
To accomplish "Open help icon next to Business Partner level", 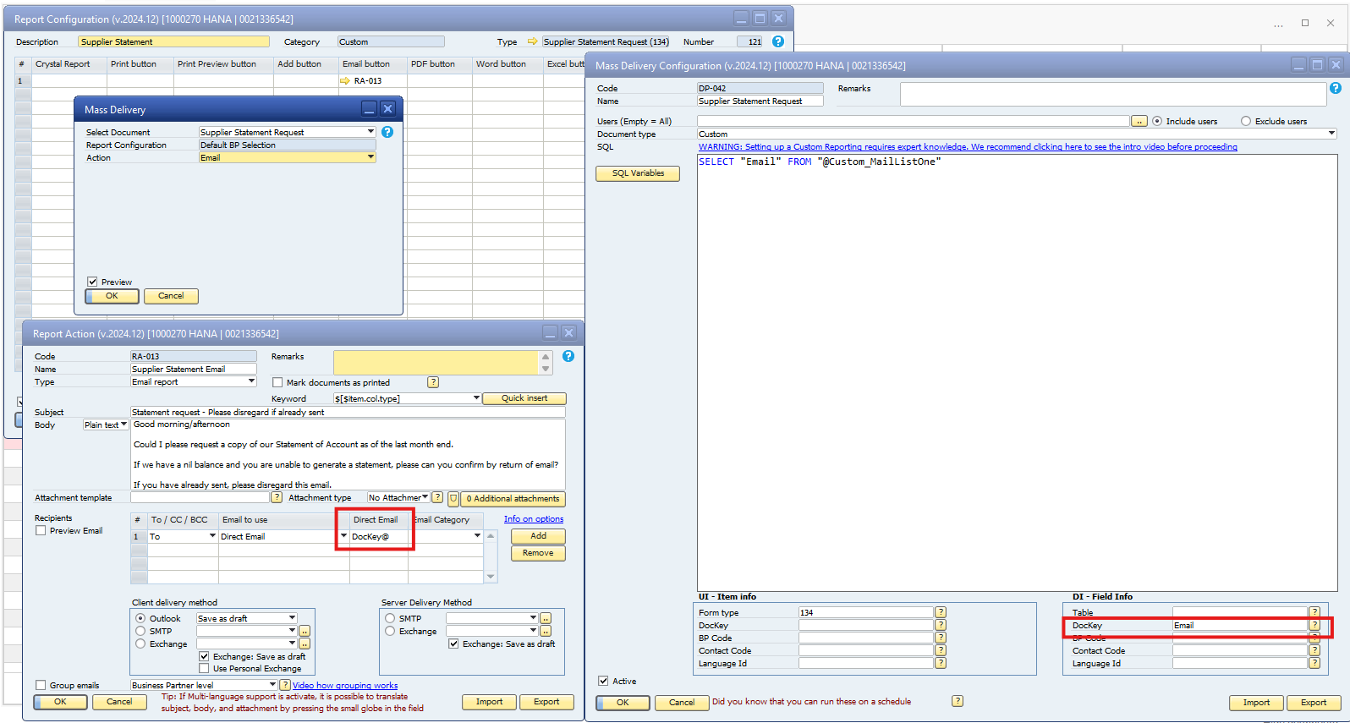I will 285,685.
